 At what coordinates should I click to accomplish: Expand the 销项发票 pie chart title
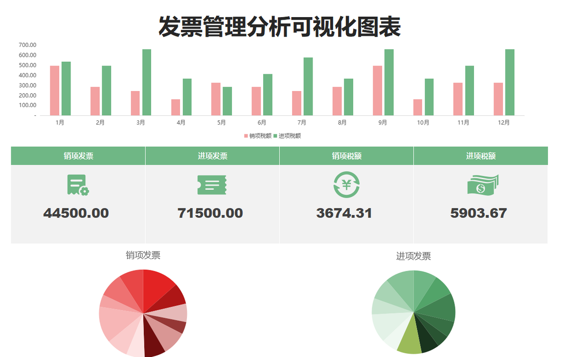point(142,255)
